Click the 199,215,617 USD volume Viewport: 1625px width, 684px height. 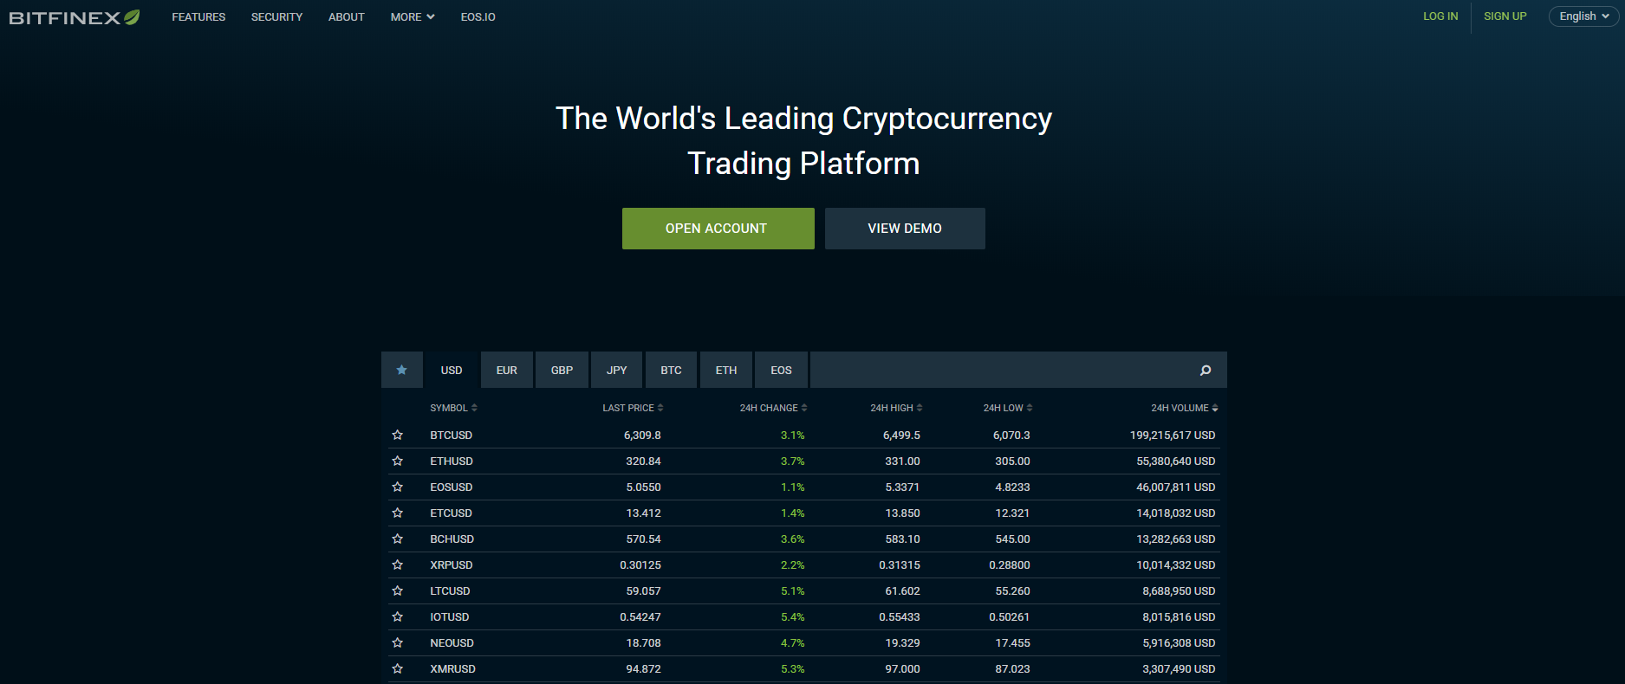click(1173, 436)
